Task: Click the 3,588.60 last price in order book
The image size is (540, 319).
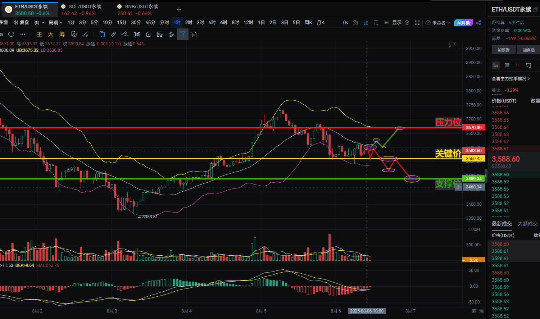Action: click(x=506, y=159)
